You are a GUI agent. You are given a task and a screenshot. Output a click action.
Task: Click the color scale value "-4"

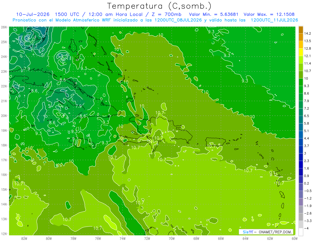click(307, 228)
